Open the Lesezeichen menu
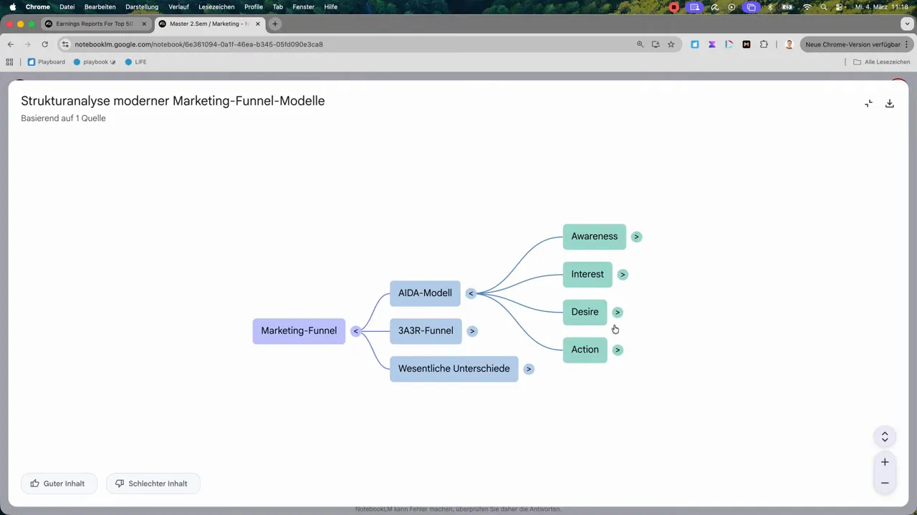Screen dimensions: 917x515 pos(216,7)
